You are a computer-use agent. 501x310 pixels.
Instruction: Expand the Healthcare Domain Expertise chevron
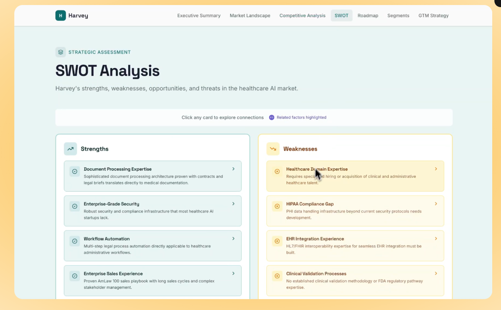click(436, 169)
